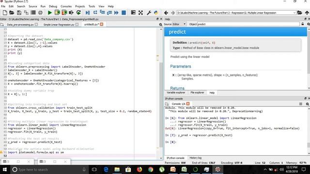Switch to the History log tab
The height and width of the screenshot is (174, 310).
click(x=196, y=158)
